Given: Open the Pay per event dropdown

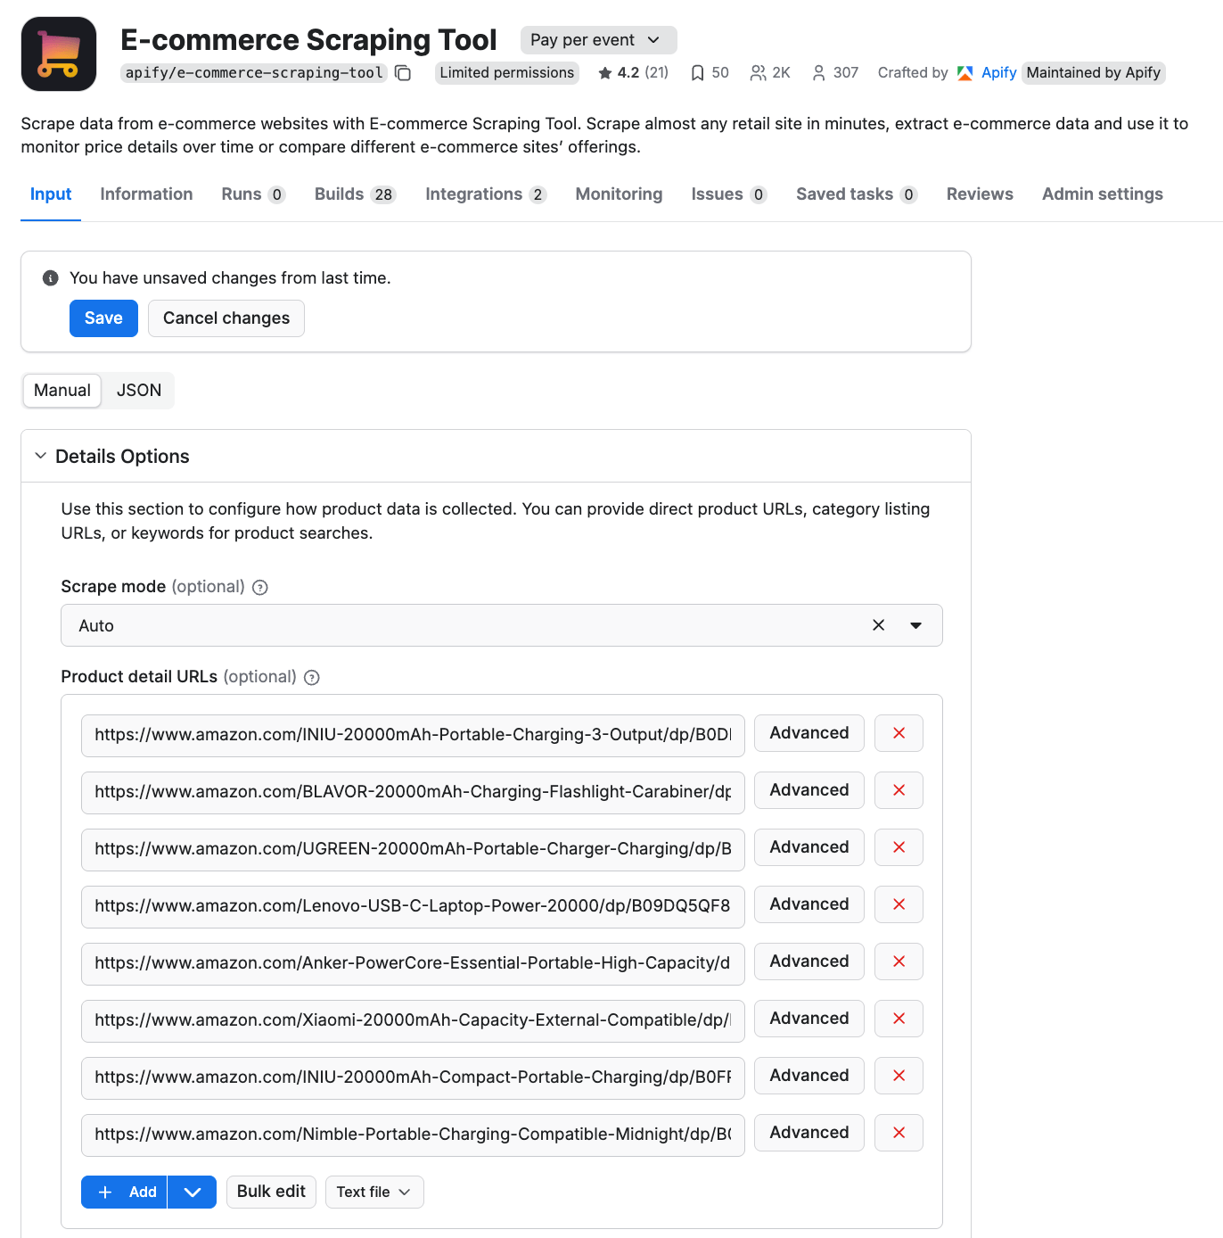Looking at the screenshot, I should click(597, 39).
